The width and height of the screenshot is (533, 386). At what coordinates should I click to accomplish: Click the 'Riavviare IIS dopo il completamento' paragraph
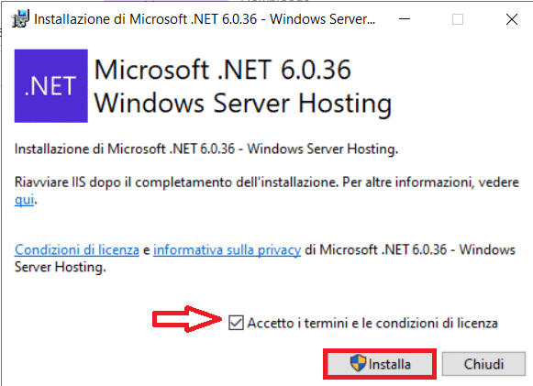[266, 191]
